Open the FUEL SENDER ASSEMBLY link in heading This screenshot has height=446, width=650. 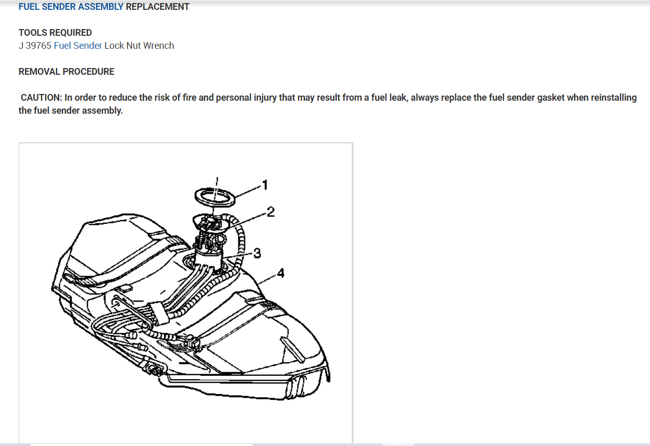point(71,7)
